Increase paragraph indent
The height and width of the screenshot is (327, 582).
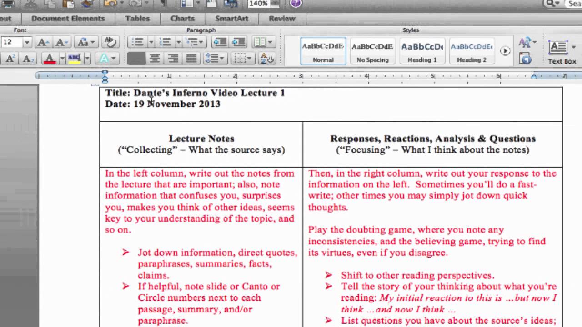(x=238, y=42)
